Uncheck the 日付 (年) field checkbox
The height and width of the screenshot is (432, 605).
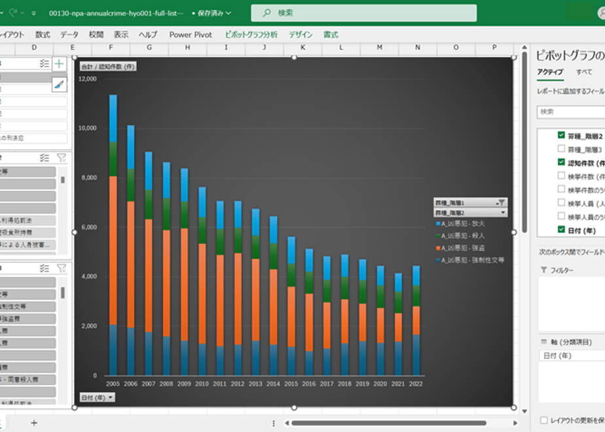[x=561, y=230]
